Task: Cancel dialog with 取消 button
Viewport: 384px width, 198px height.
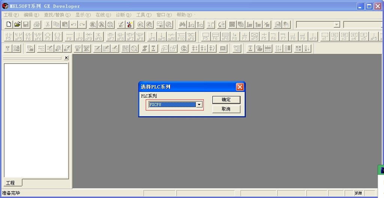Action: click(x=226, y=109)
